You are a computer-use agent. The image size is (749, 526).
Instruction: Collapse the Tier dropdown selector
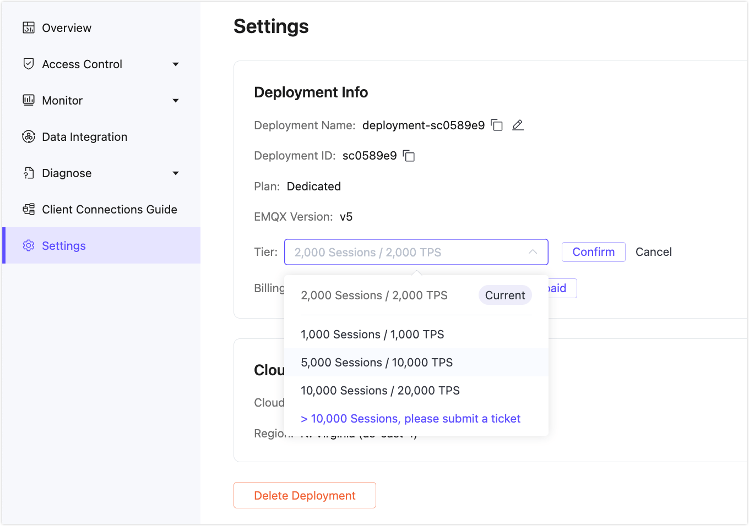pyautogui.click(x=532, y=252)
